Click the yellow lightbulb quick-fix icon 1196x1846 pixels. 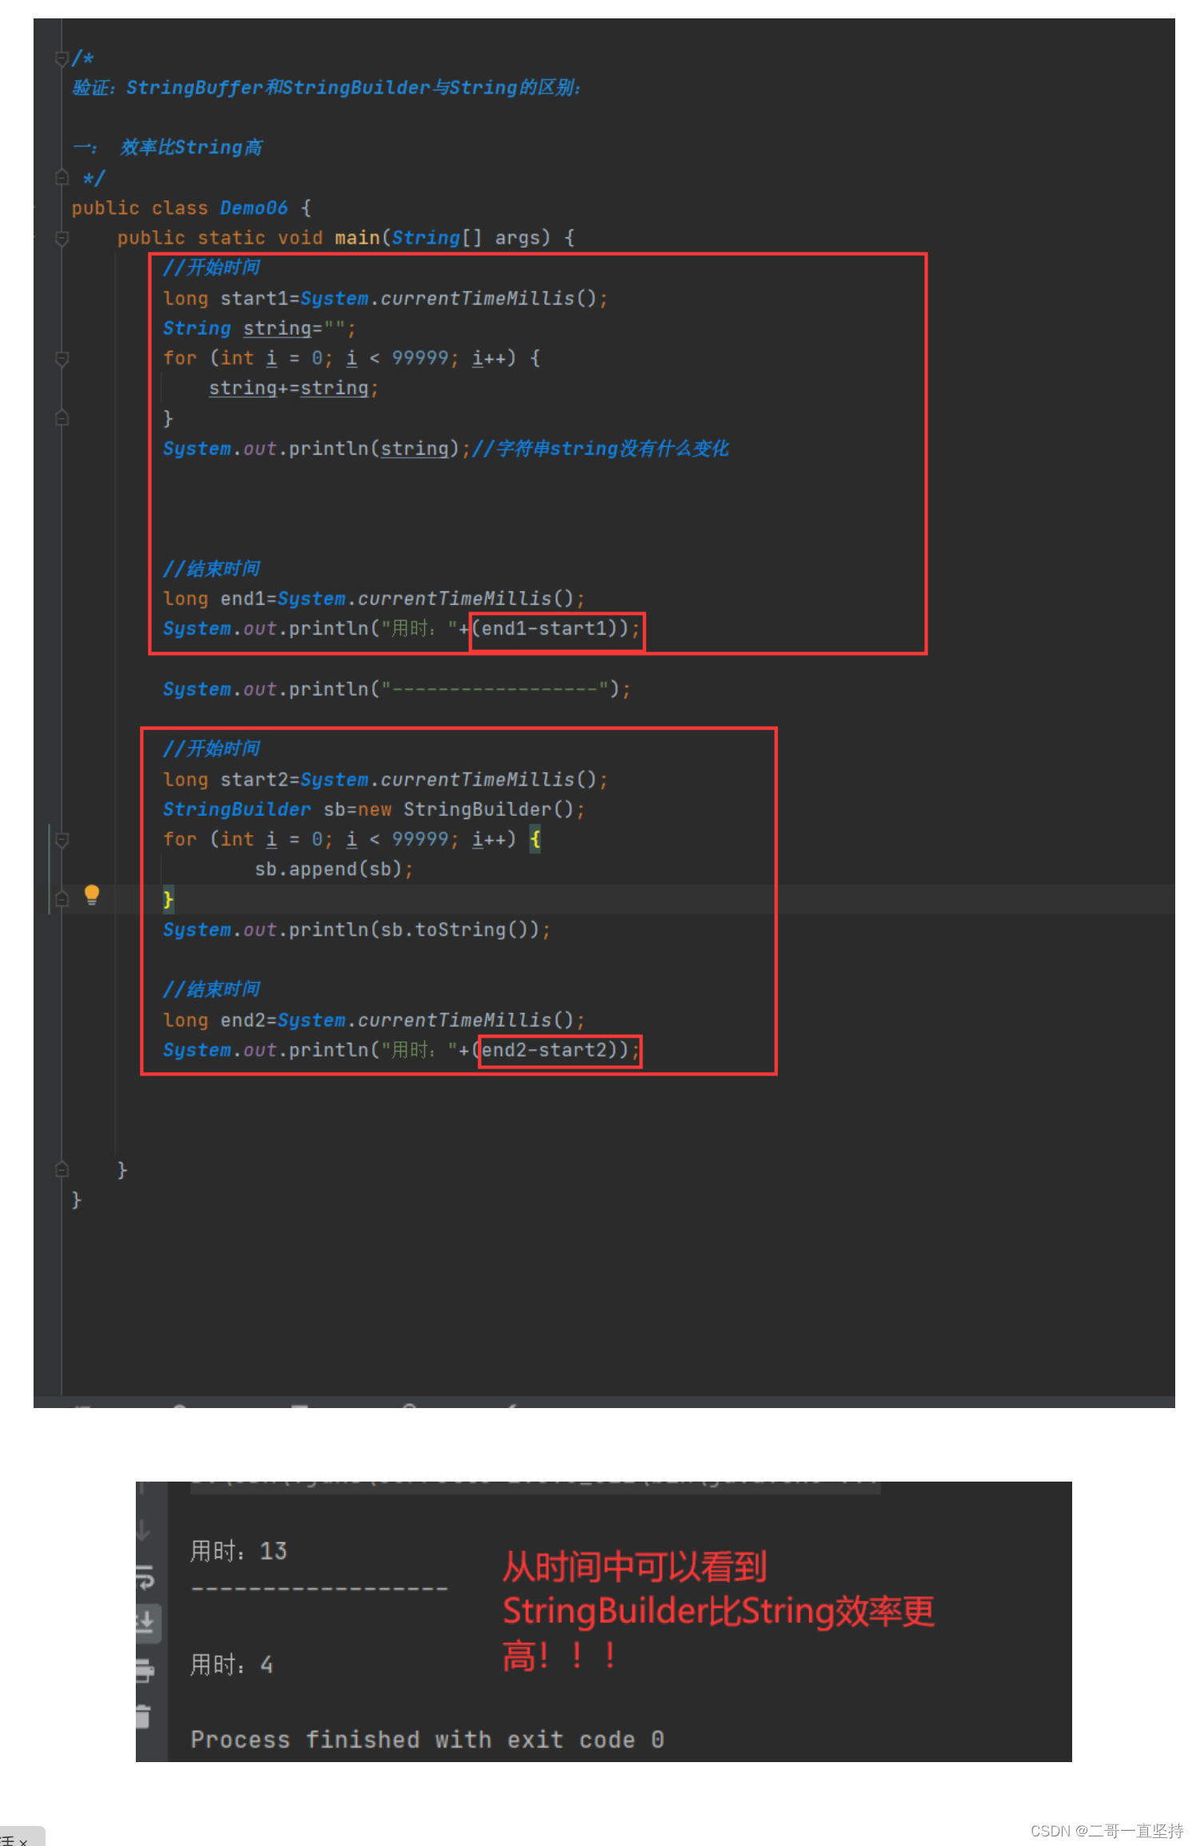click(92, 894)
